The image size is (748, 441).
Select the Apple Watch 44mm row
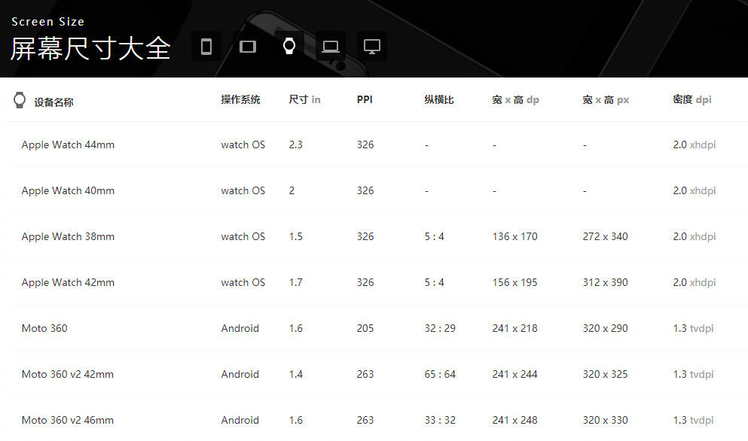click(x=68, y=144)
